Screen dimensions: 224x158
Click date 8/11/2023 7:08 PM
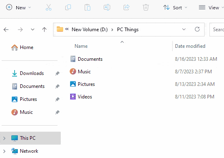(194, 97)
